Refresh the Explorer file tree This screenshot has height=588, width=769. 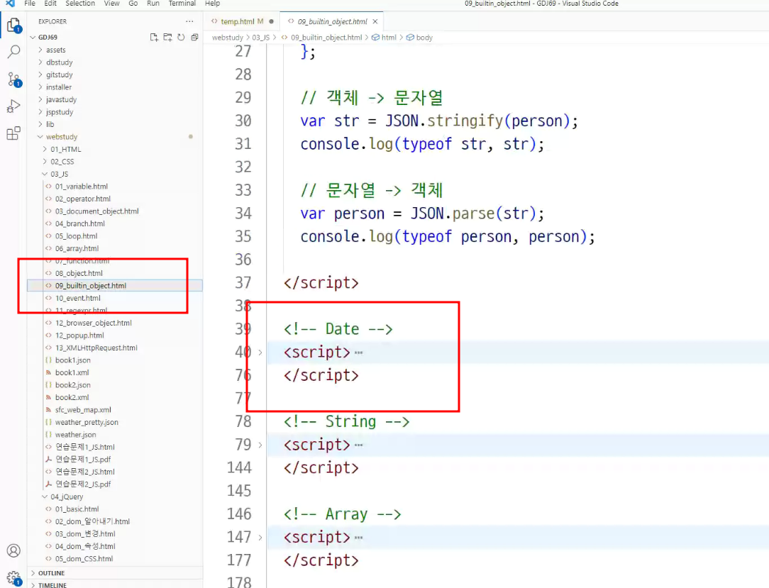pyautogui.click(x=181, y=38)
